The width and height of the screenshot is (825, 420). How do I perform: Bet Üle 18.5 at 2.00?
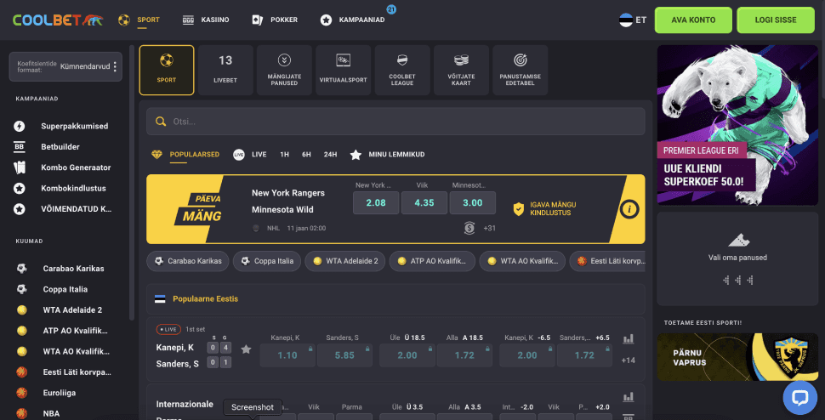point(407,355)
